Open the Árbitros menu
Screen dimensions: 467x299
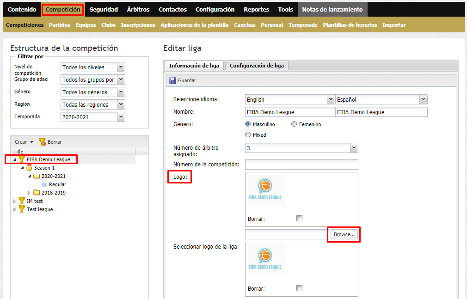pyautogui.click(x=138, y=9)
